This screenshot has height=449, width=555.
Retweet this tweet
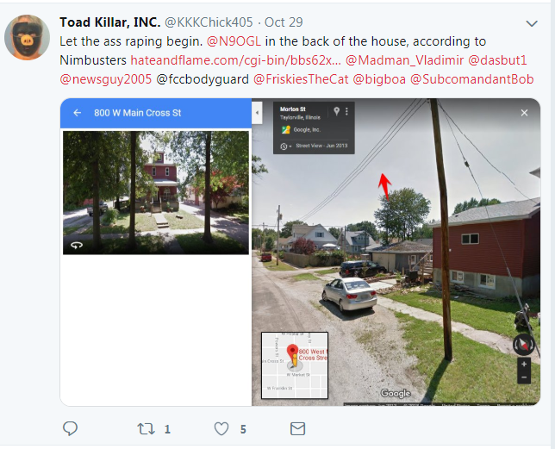tap(147, 429)
